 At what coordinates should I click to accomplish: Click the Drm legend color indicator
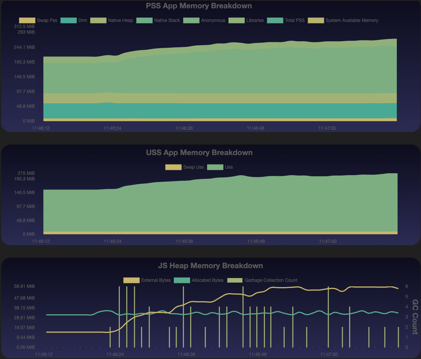[69, 20]
